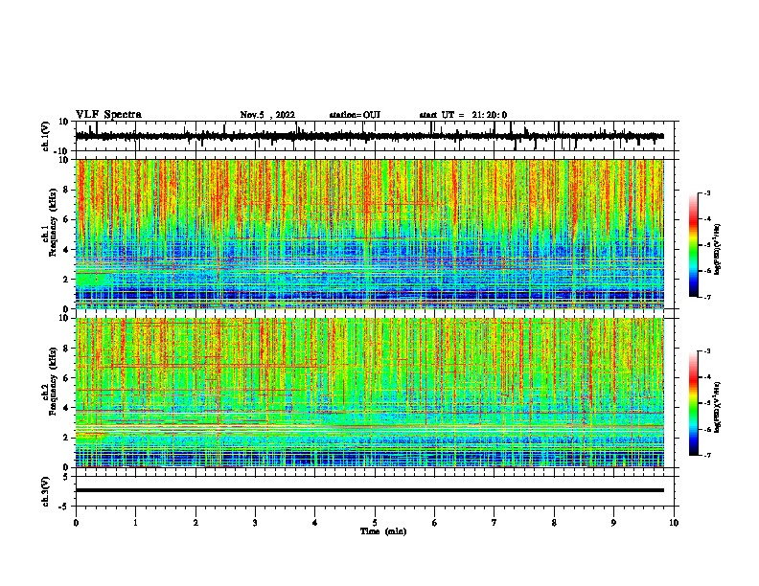Click the "station=OUI" header label
The width and height of the screenshot is (759, 586).
(x=355, y=115)
